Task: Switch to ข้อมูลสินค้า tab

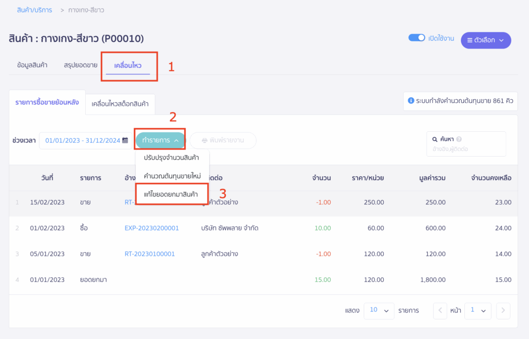Action: [32, 66]
